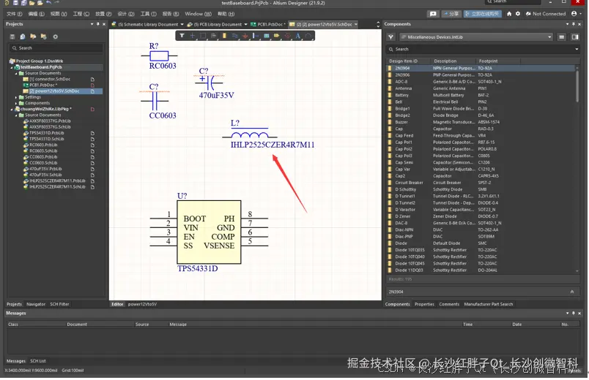Image resolution: width=589 pixels, height=380 pixels.
Task: Open the Miscellaneous Devices library dropdown
Action: point(477,37)
